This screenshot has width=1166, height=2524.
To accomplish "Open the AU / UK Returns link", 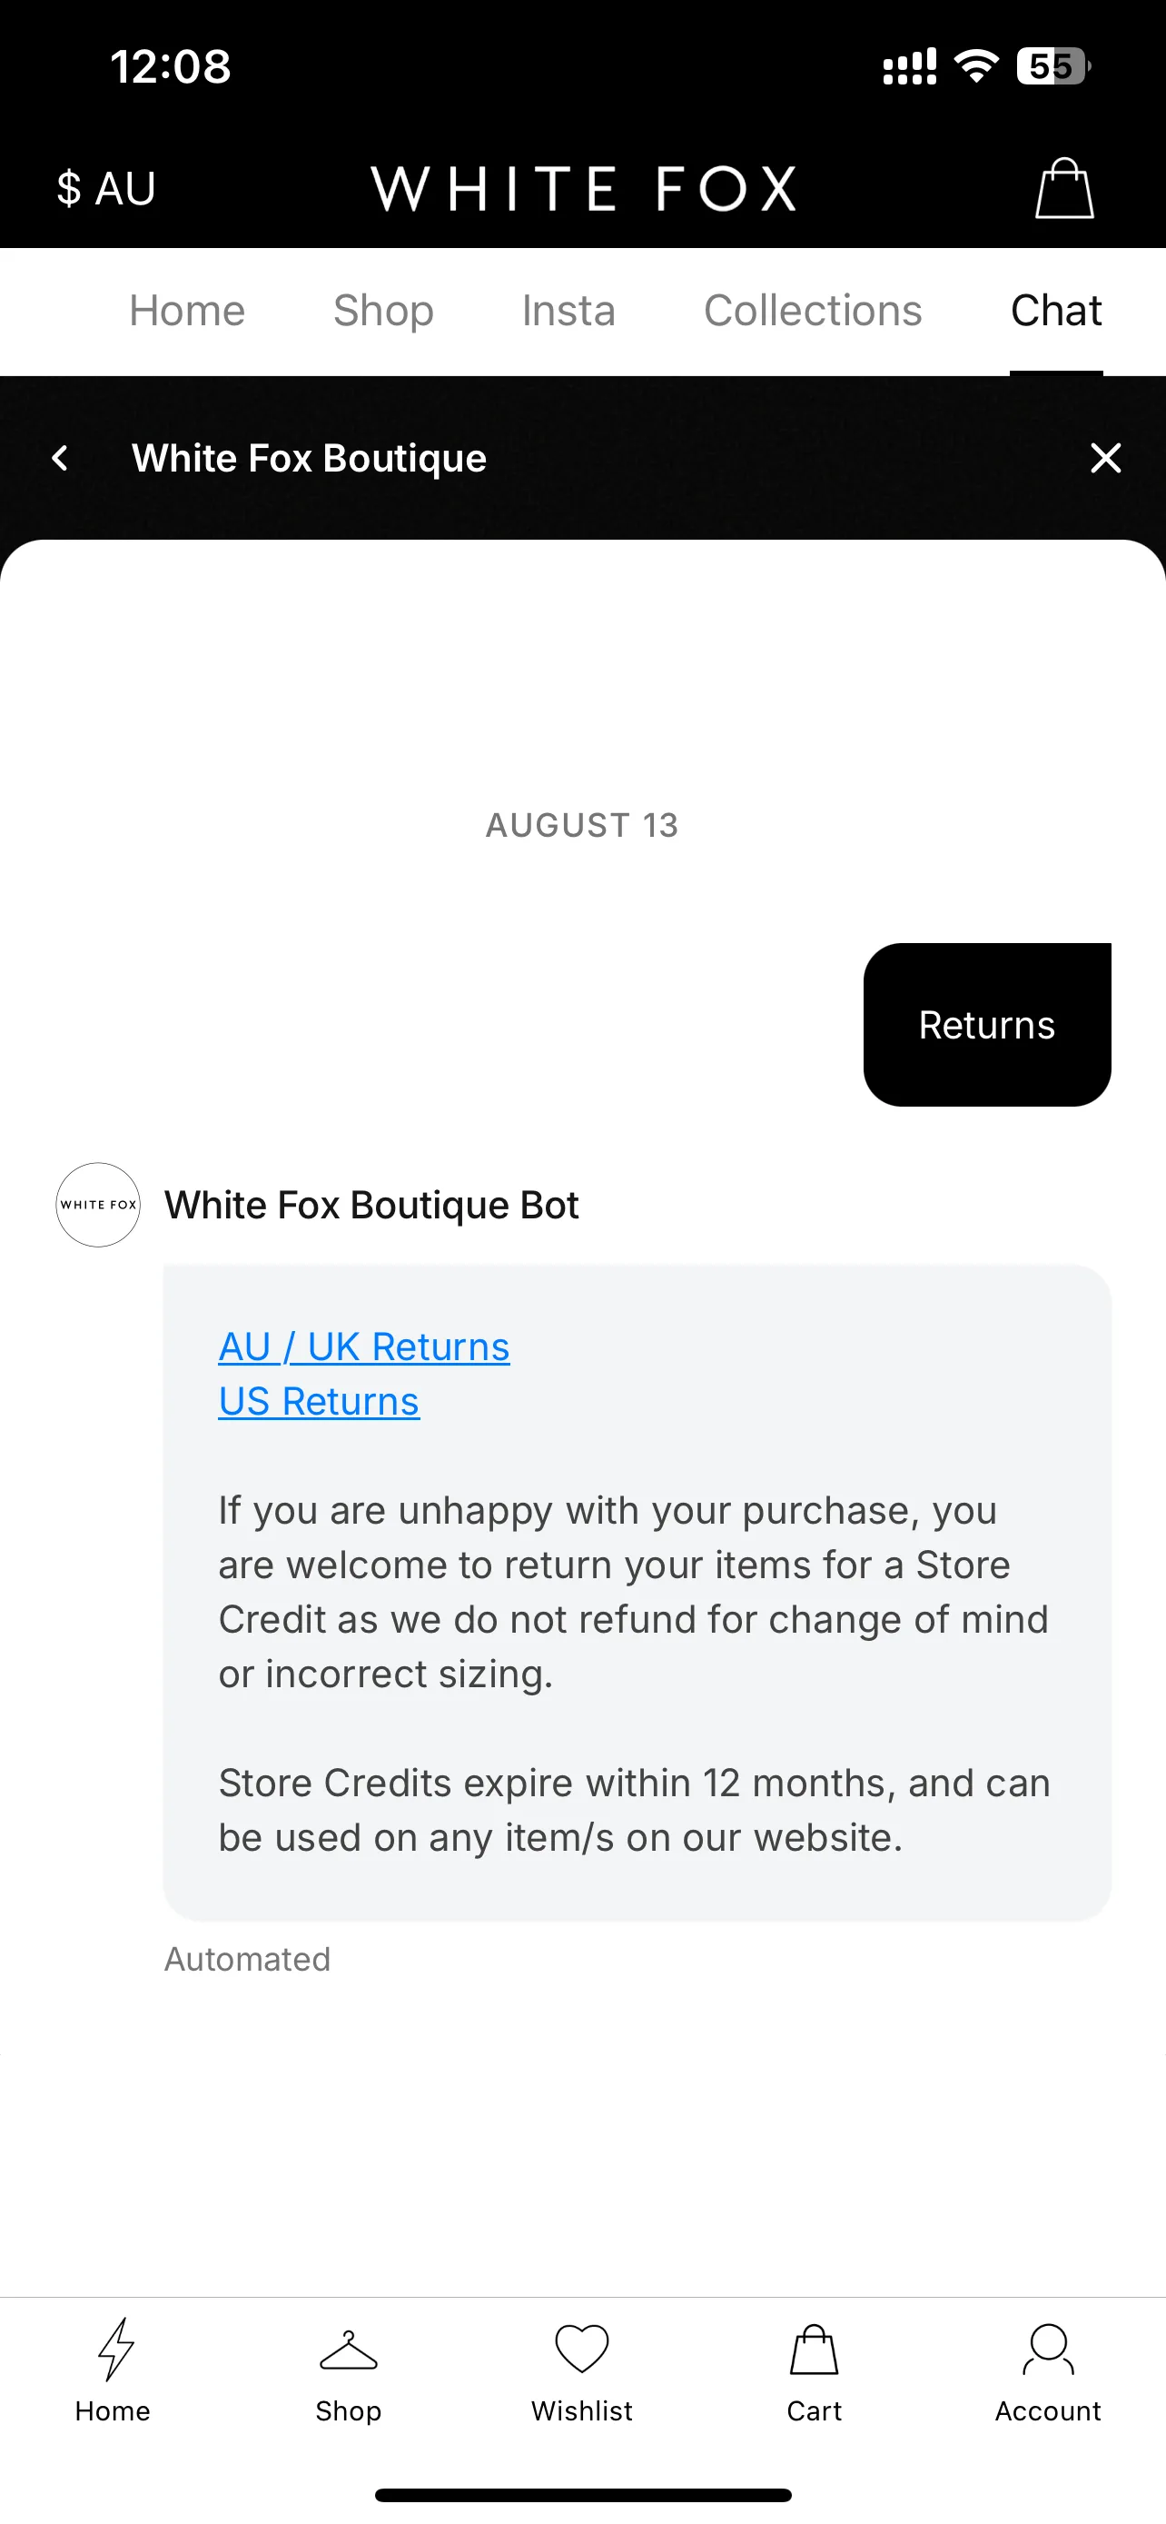I will pos(364,1346).
